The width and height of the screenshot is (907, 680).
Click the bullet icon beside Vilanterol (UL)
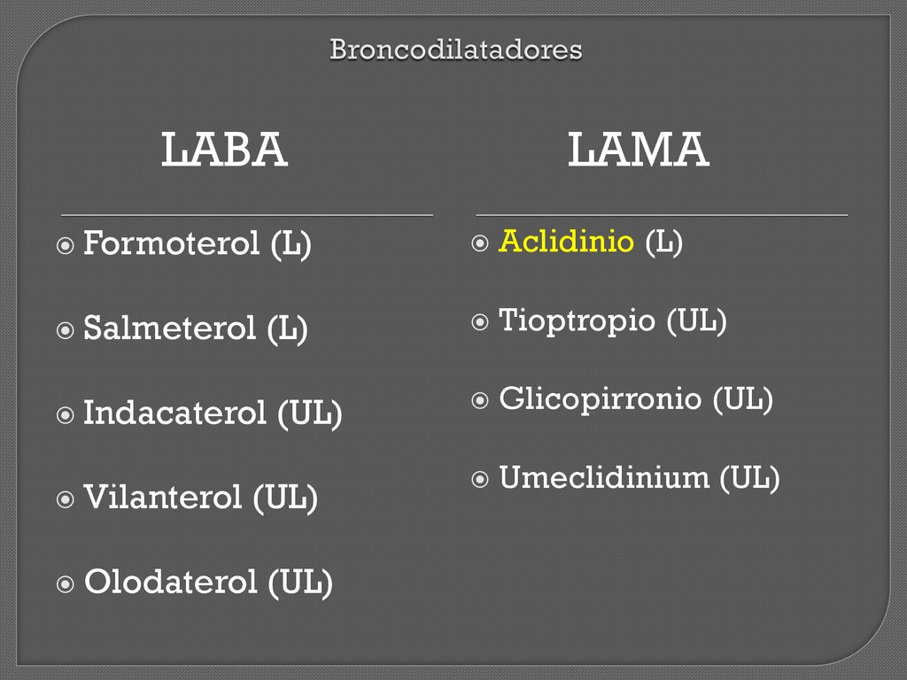[x=66, y=499]
